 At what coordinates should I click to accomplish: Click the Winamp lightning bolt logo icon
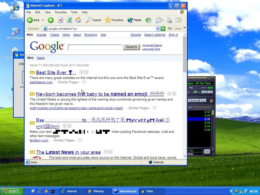coord(211,101)
